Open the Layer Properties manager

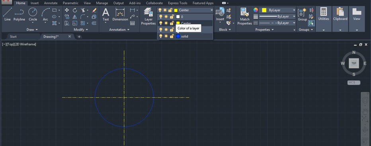[x=148, y=16]
